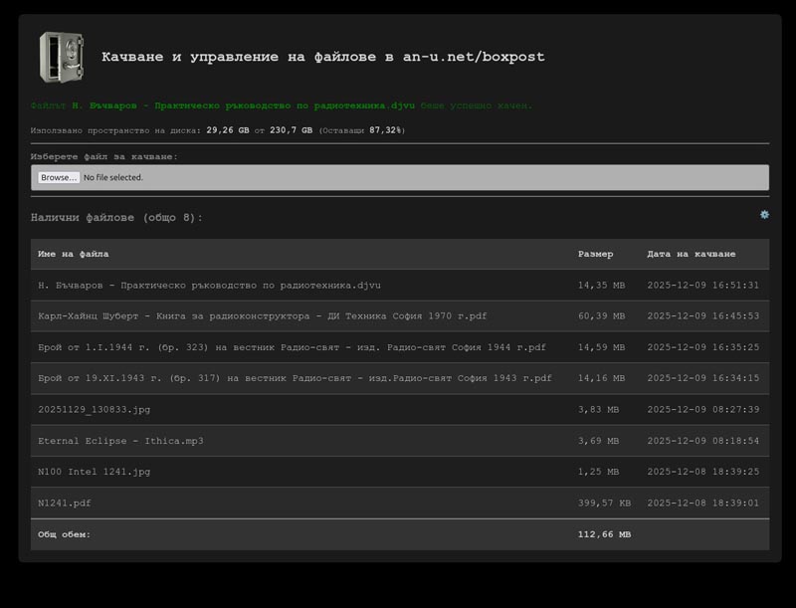The width and height of the screenshot is (796, 608).
Task: Select the Радио-свят бр. 323 pdf file
Action: pyautogui.click(x=292, y=347)
